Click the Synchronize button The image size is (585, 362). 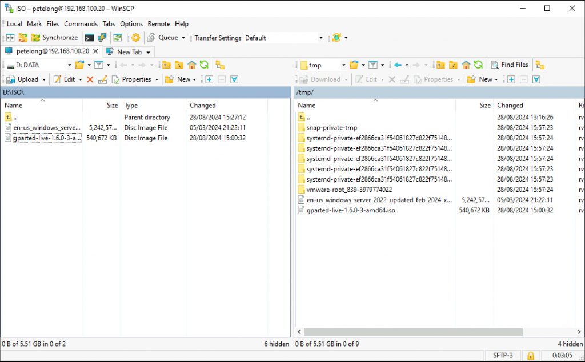54,38
